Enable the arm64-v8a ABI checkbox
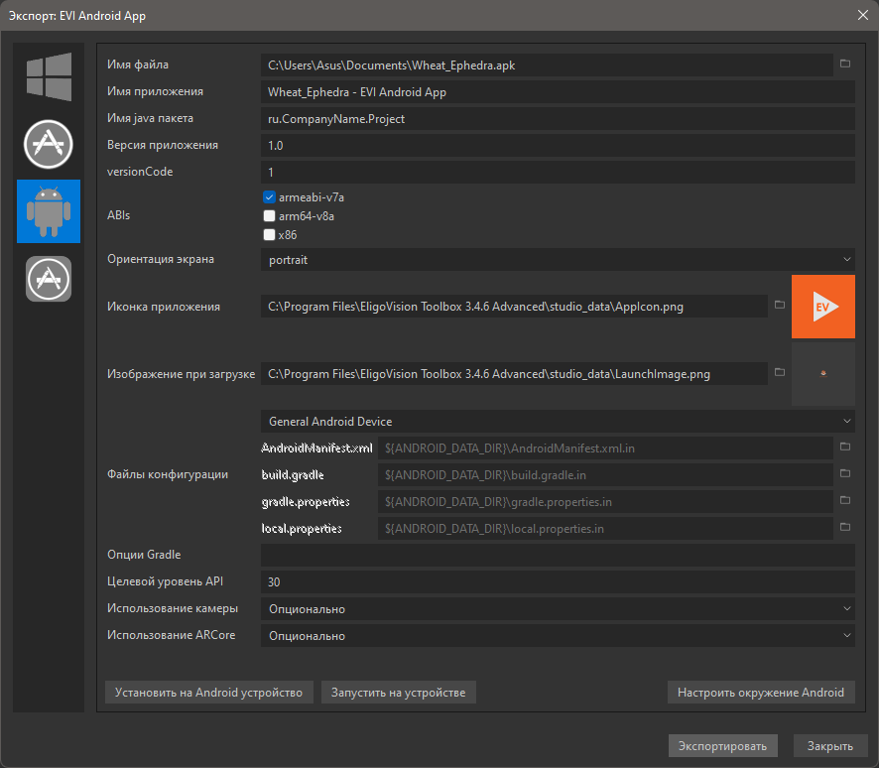 pyautogui.click(x=269, y=216)
